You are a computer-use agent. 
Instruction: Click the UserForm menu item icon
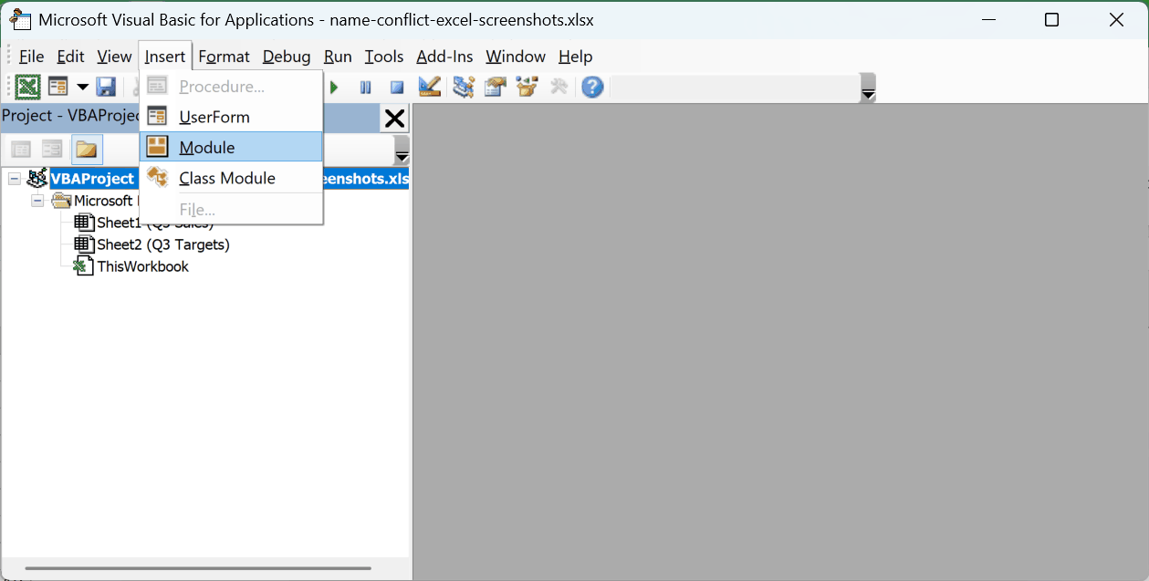click(x=157, y=117)
